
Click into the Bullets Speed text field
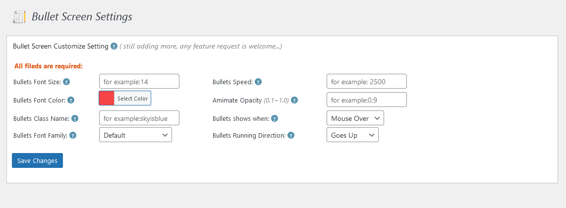click(x=366, y=82)
